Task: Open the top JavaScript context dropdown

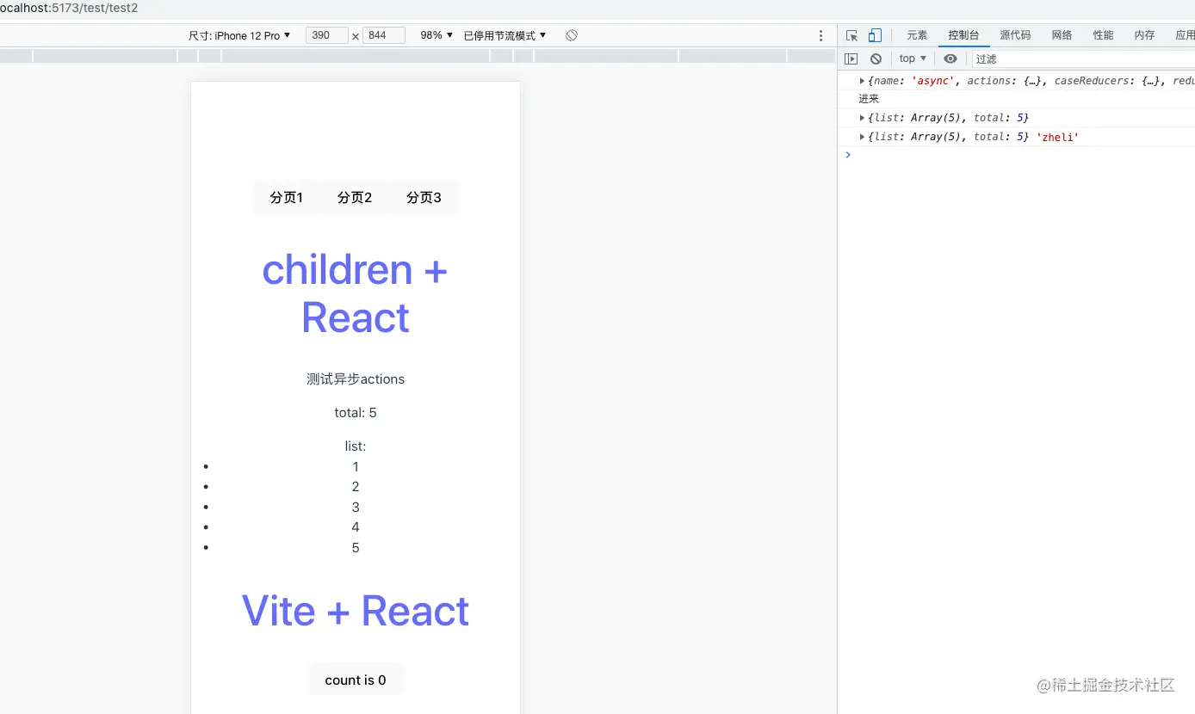Action: (913, 58)
